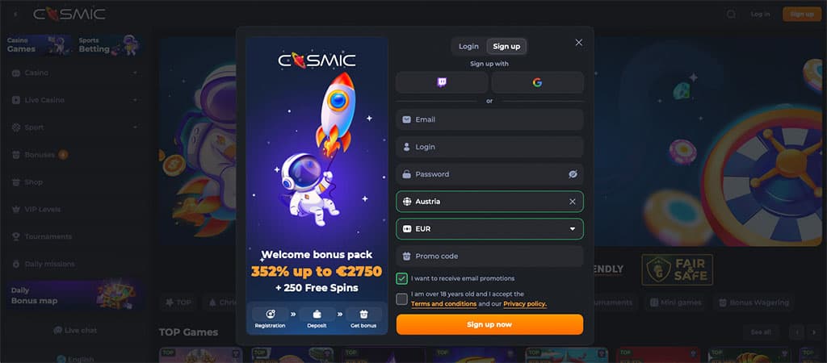Click the Deposit step icon

[317, 314]
